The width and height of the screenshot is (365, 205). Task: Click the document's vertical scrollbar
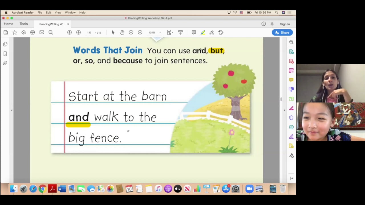click(281, 99)
